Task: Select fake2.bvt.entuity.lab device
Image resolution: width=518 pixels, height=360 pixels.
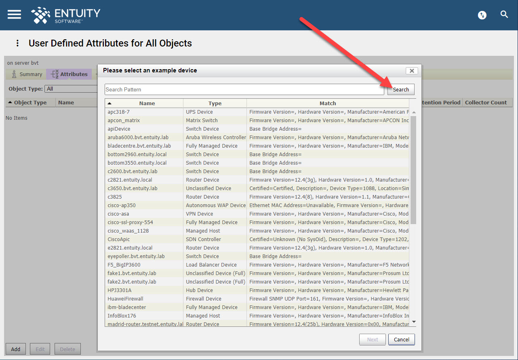Action: (x=257, y=282)
